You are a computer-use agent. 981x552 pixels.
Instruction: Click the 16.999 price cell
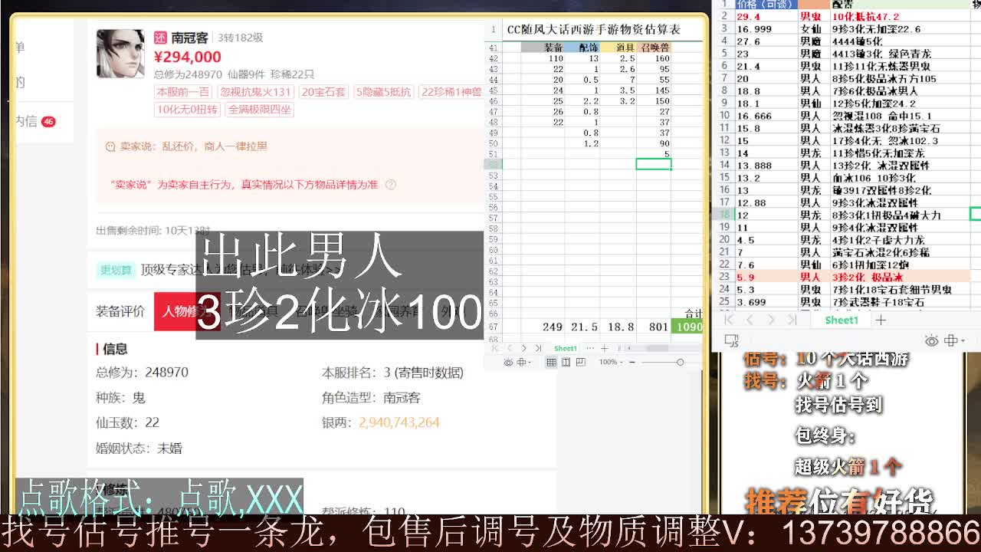pos(766,28)
